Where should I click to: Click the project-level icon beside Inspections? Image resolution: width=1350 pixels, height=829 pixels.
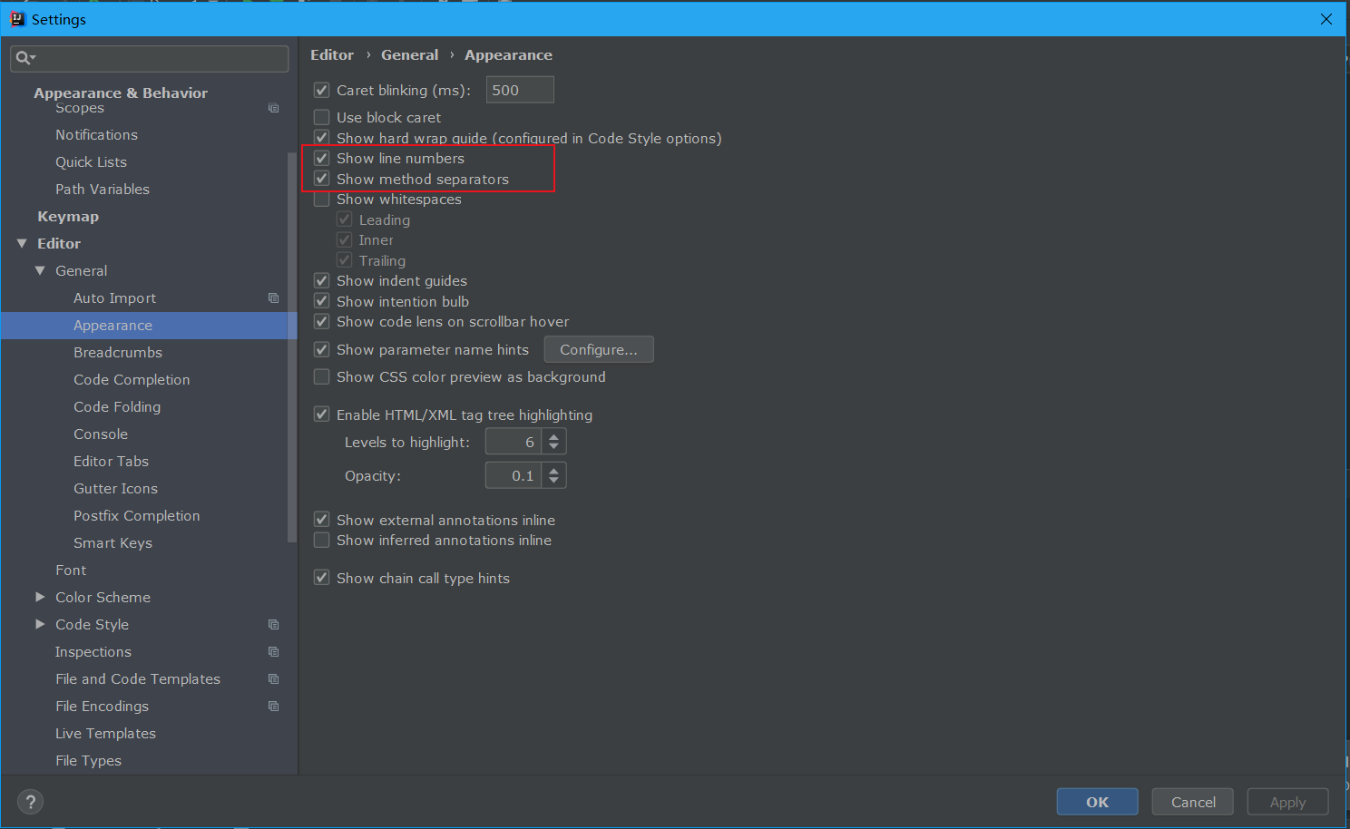tap(273, 651)
